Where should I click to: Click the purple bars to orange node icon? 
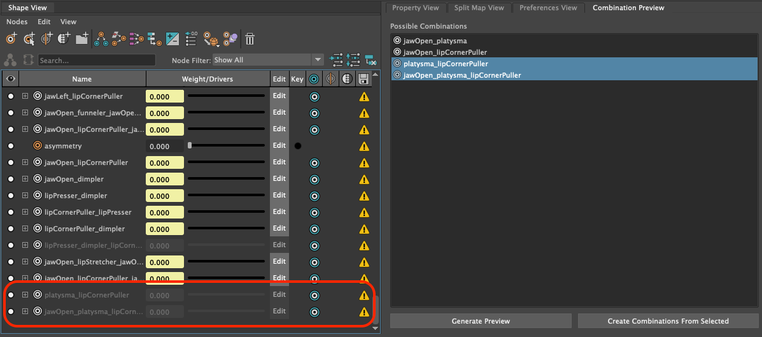(137, 38)
